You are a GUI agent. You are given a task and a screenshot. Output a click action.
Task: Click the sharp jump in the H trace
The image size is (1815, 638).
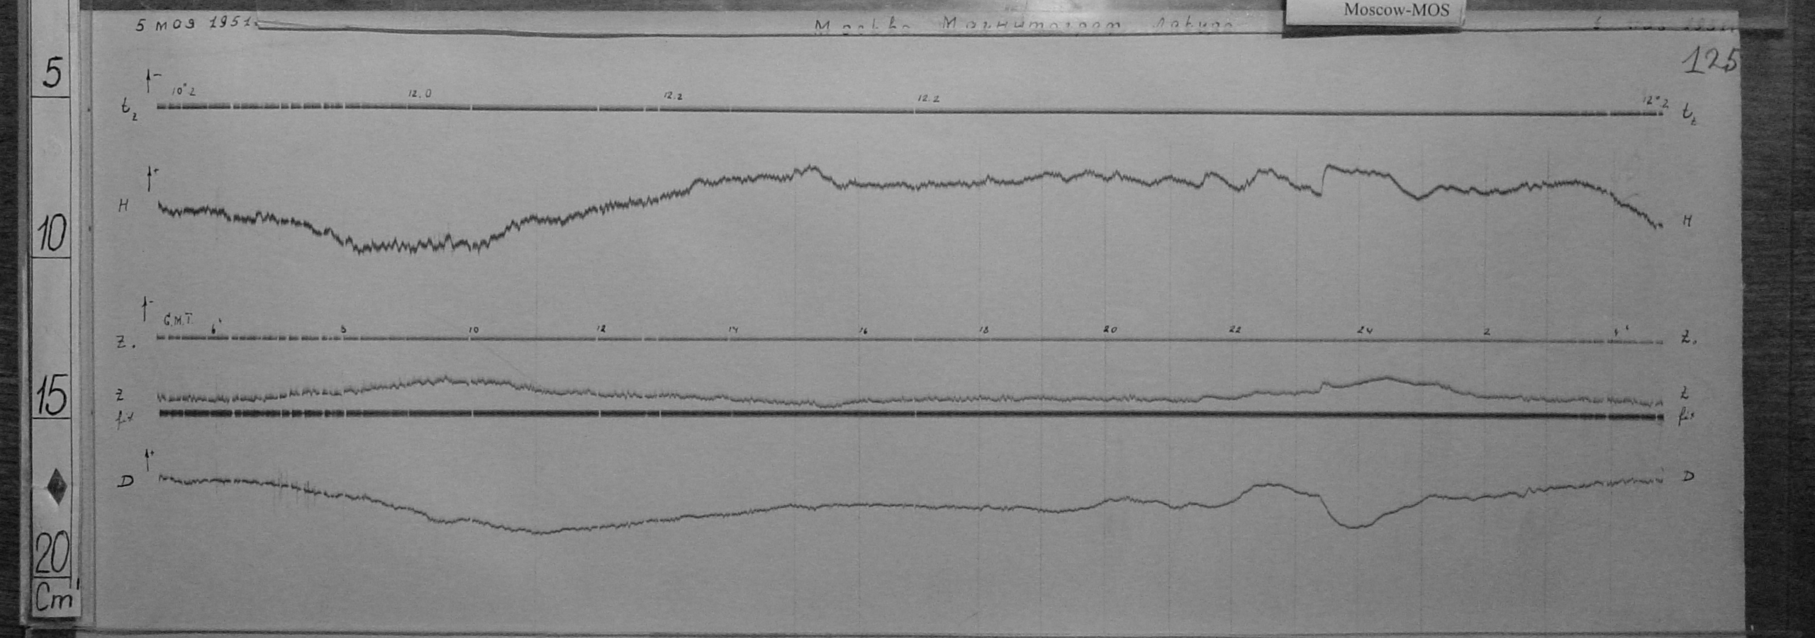pos(1323,181)
